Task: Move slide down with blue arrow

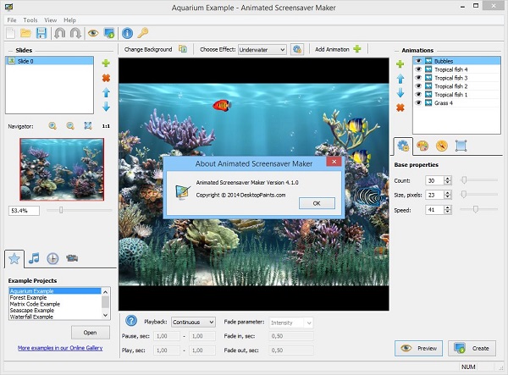Action: (x=106, y=107)
